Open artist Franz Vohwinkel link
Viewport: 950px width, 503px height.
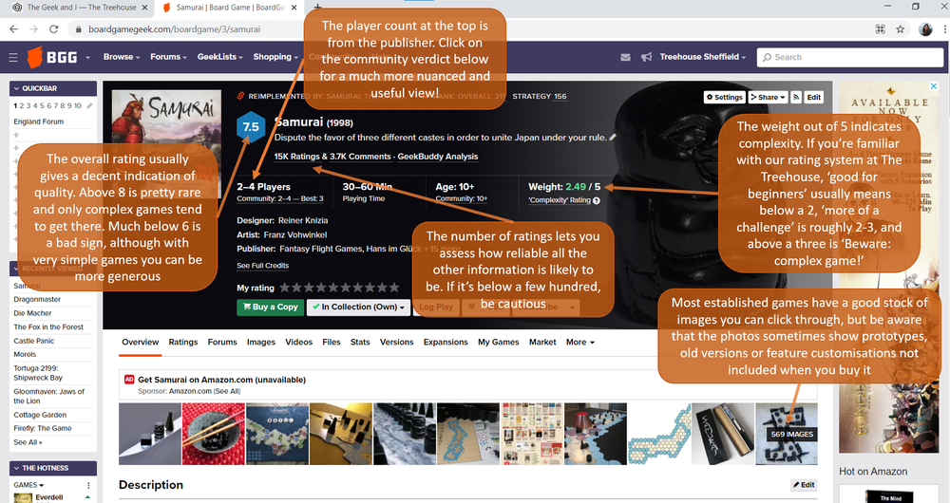click(x=295, y=234)
